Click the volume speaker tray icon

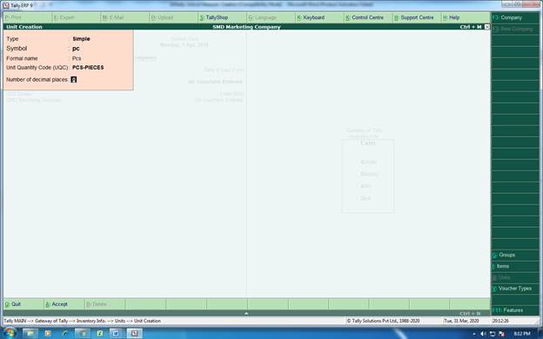[483, 334]
